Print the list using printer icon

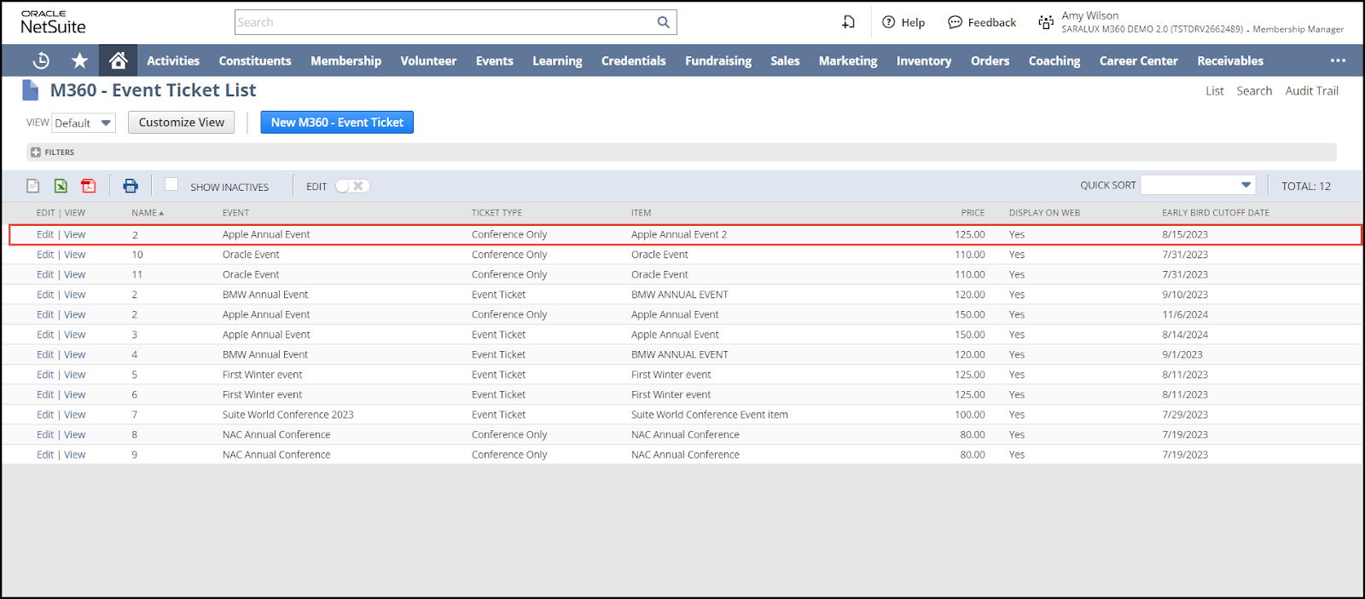(x=131, y=186)
